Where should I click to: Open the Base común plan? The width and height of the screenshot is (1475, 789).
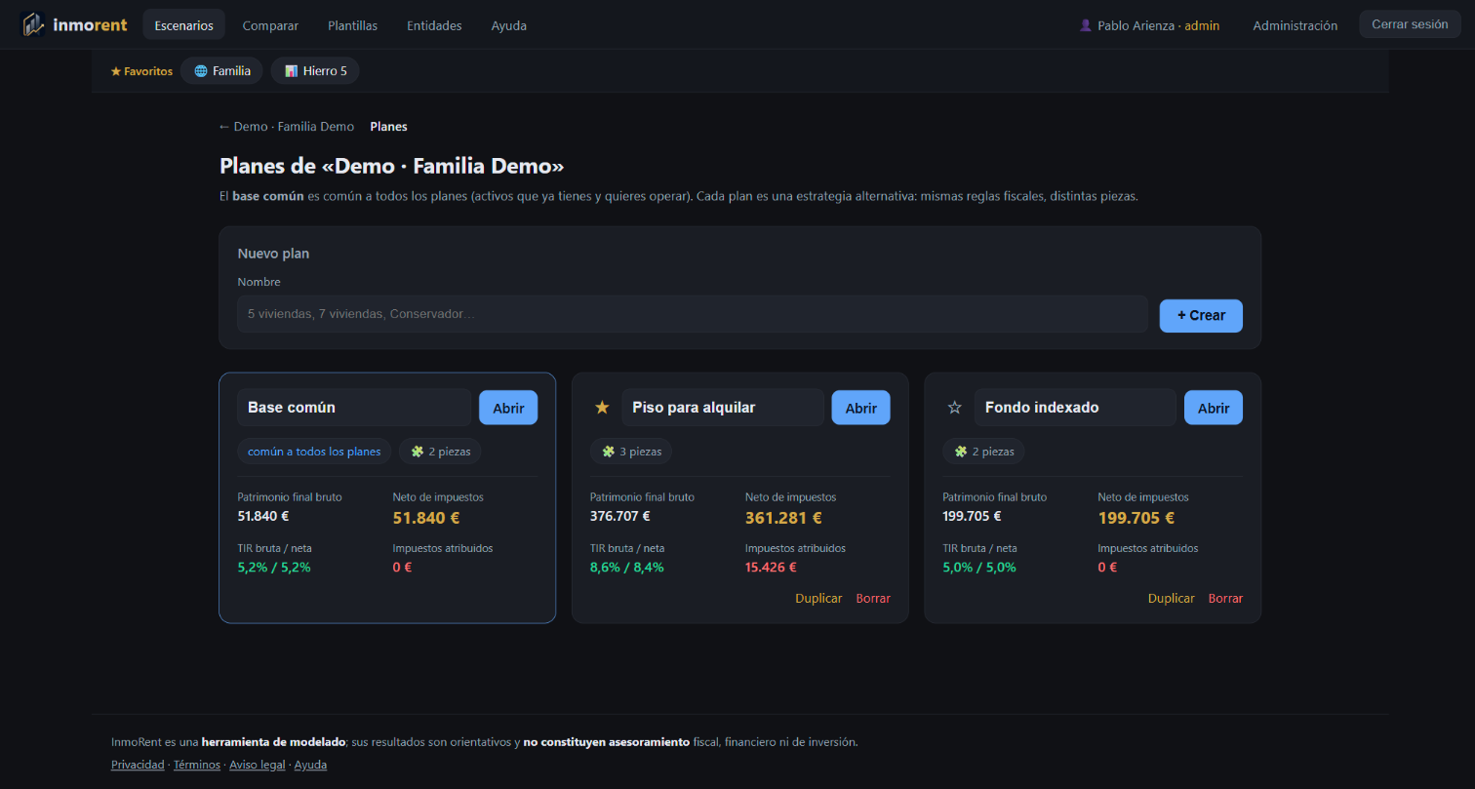click(508, 408)
